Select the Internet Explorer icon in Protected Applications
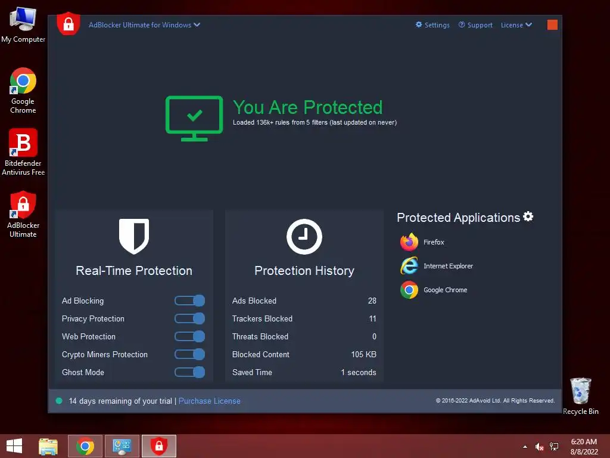Screen dimensions: 610x458 pos(409,266)
